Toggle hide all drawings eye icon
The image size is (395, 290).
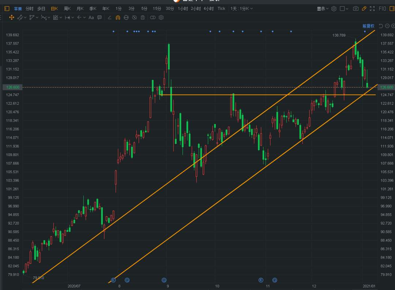tap(135, 18)
